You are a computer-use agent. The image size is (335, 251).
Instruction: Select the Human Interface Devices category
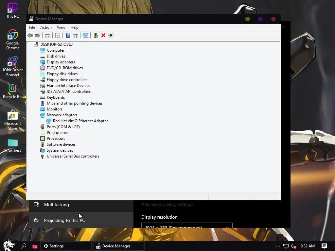tap(68, 86)
